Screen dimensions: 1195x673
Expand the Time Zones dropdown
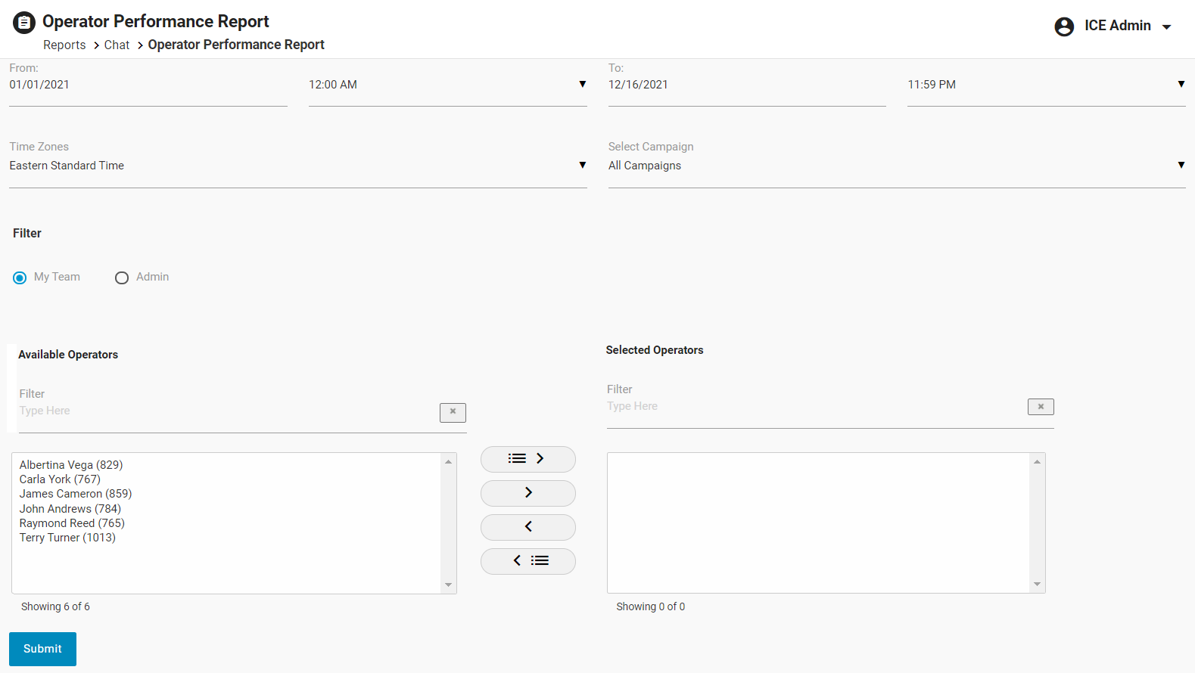click(x=297, y=166)
